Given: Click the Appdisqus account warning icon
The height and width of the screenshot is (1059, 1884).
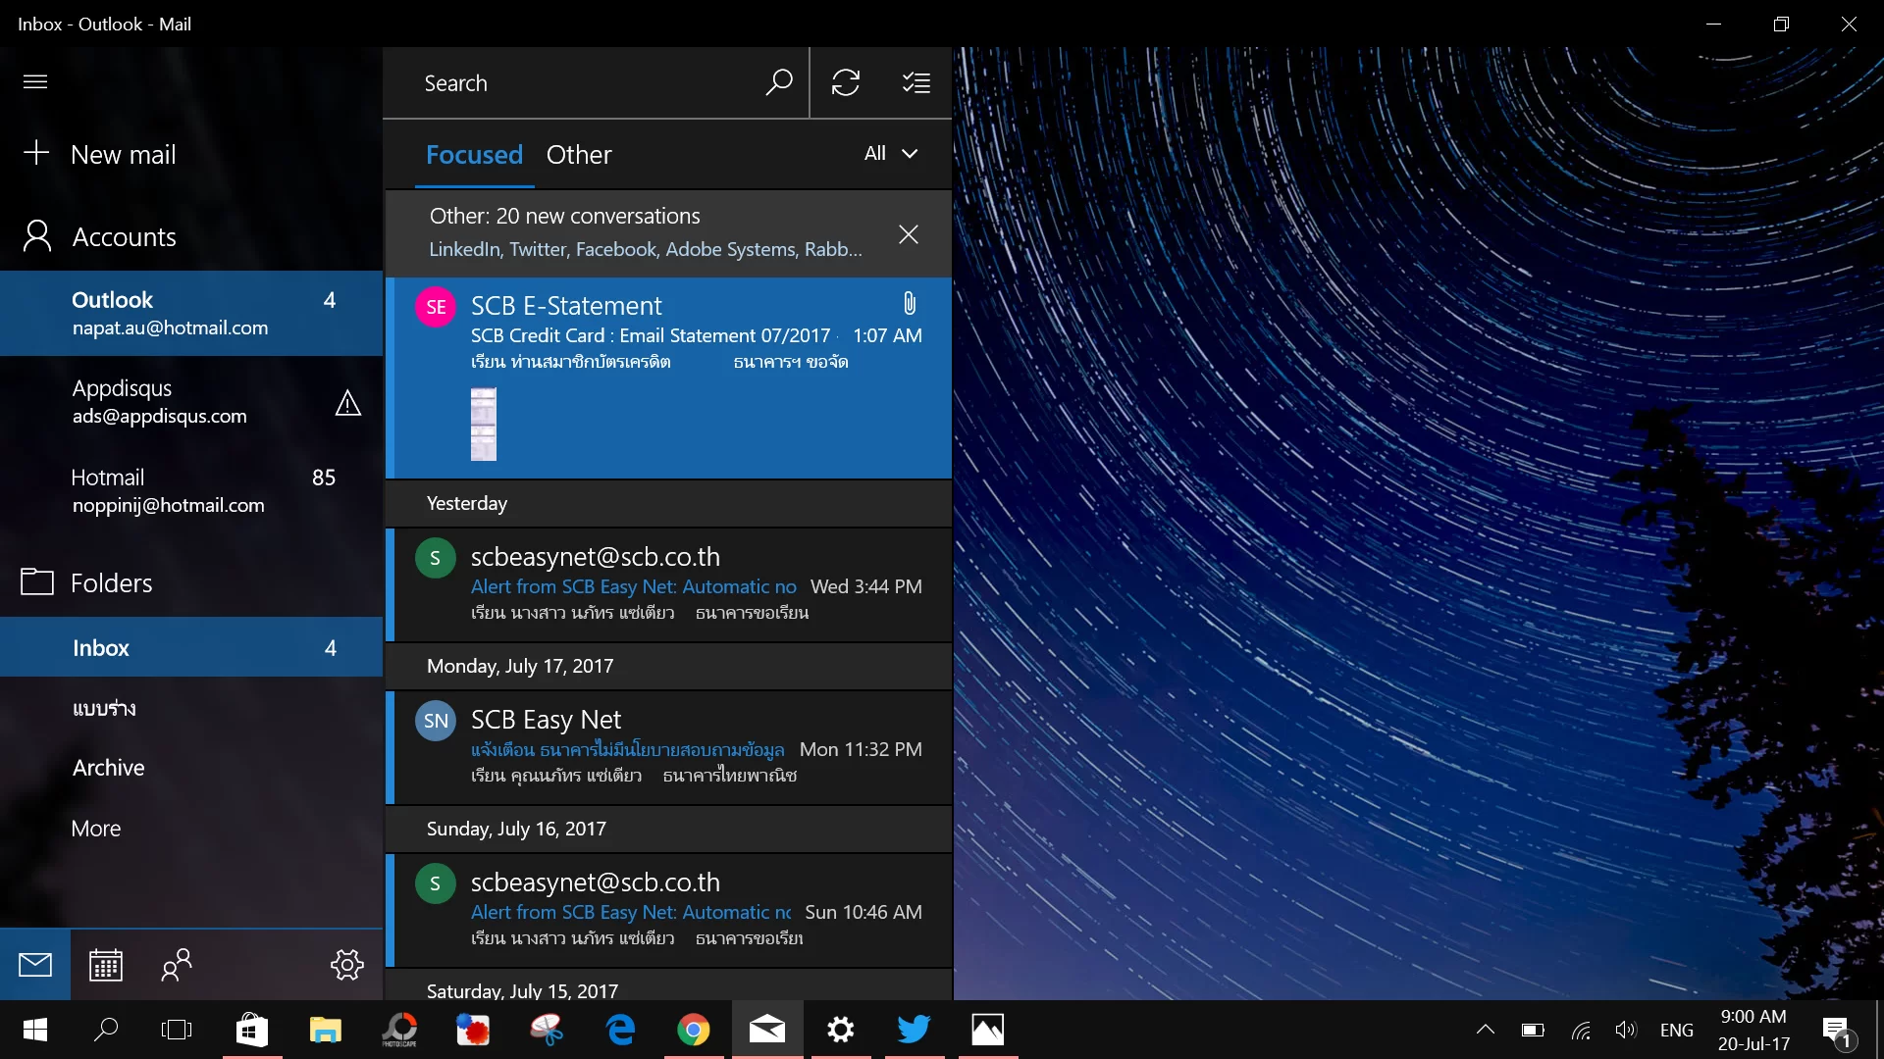Looking at the screenshot, I should pos(348,403).
